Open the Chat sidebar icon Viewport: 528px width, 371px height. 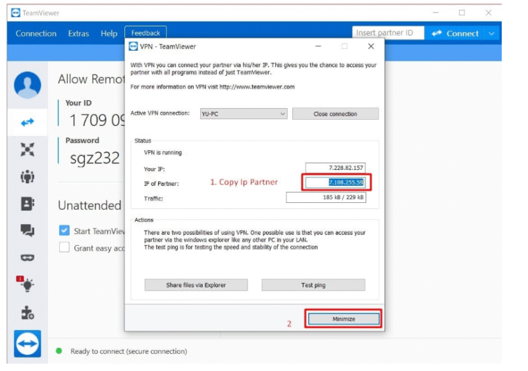(x=27, y=231)
